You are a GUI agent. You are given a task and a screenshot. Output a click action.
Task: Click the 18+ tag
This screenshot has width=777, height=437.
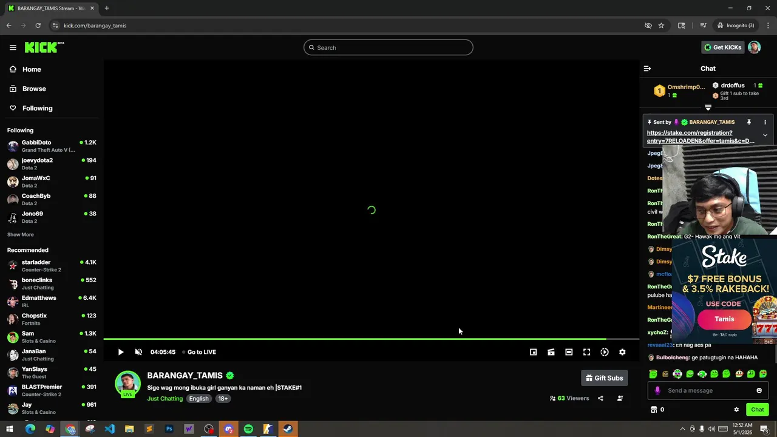click(x=223, y=399)
